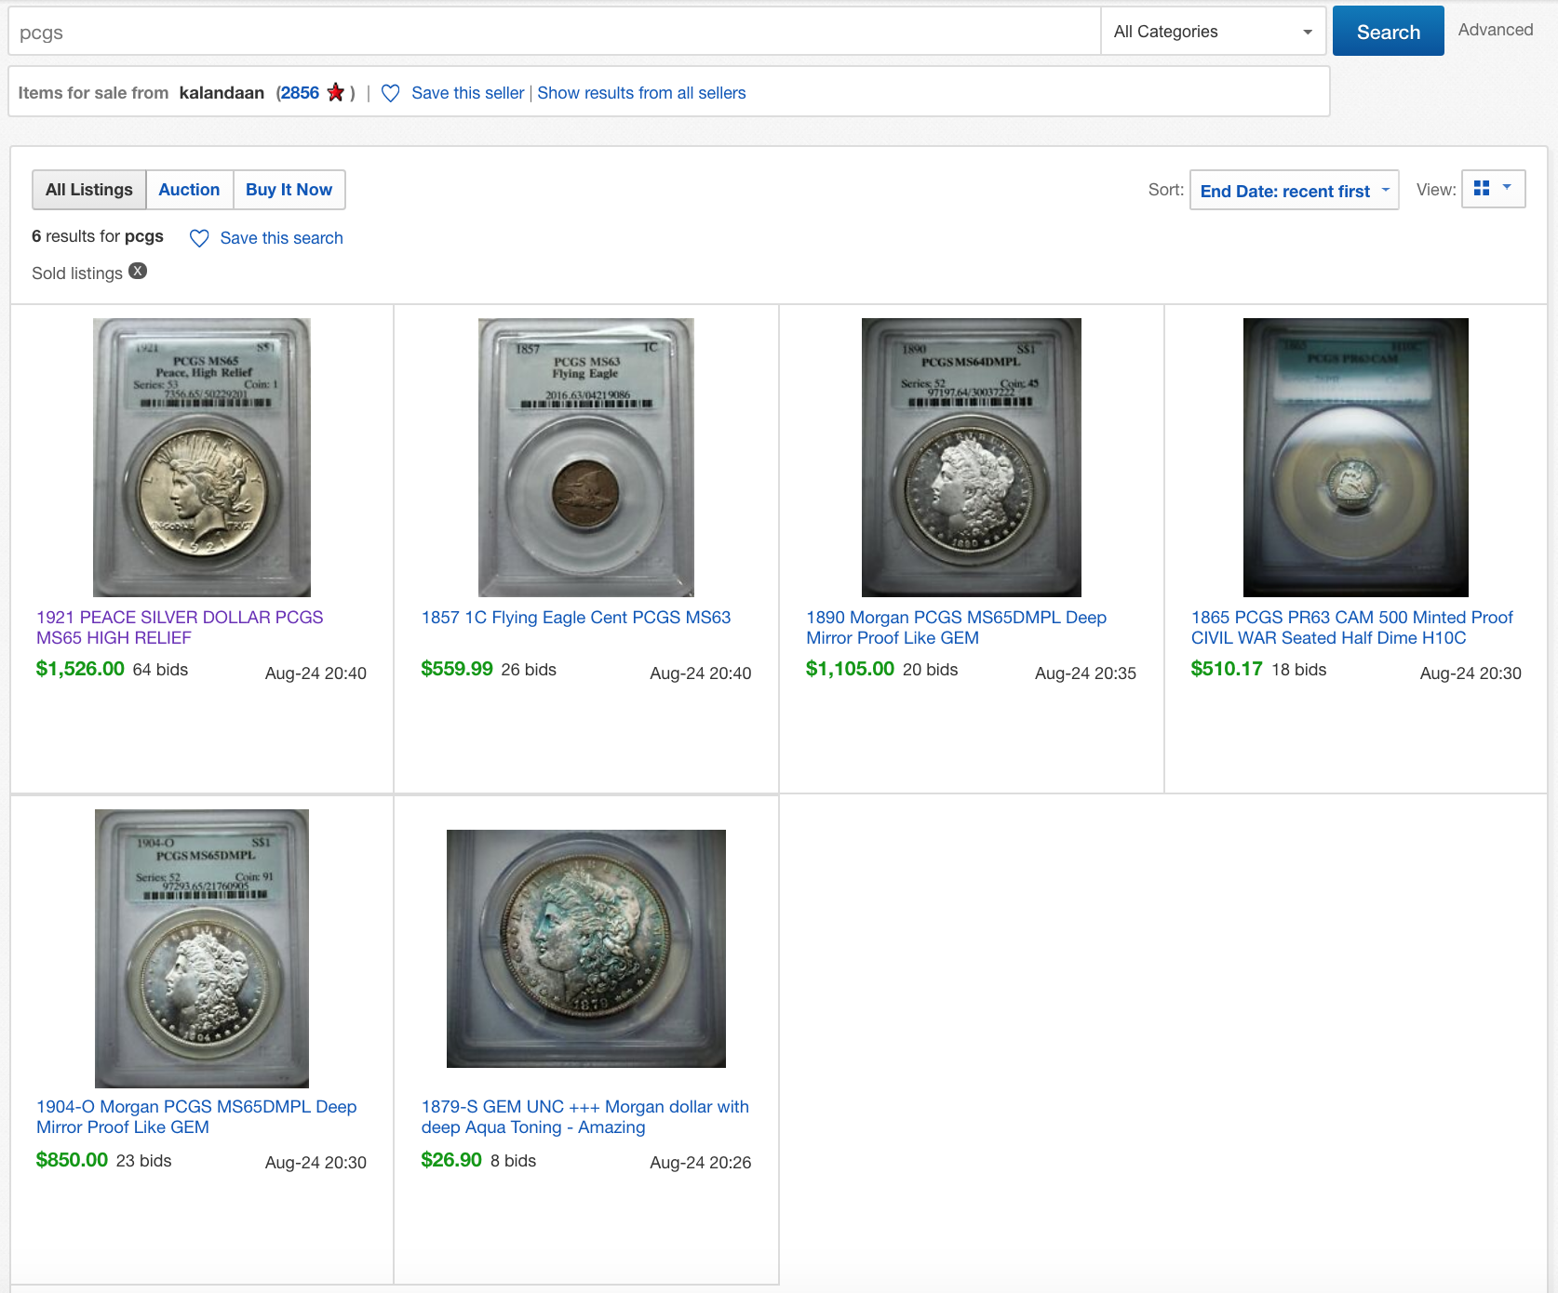Open the grid View layout dropdown

[x=1493, y=189]
